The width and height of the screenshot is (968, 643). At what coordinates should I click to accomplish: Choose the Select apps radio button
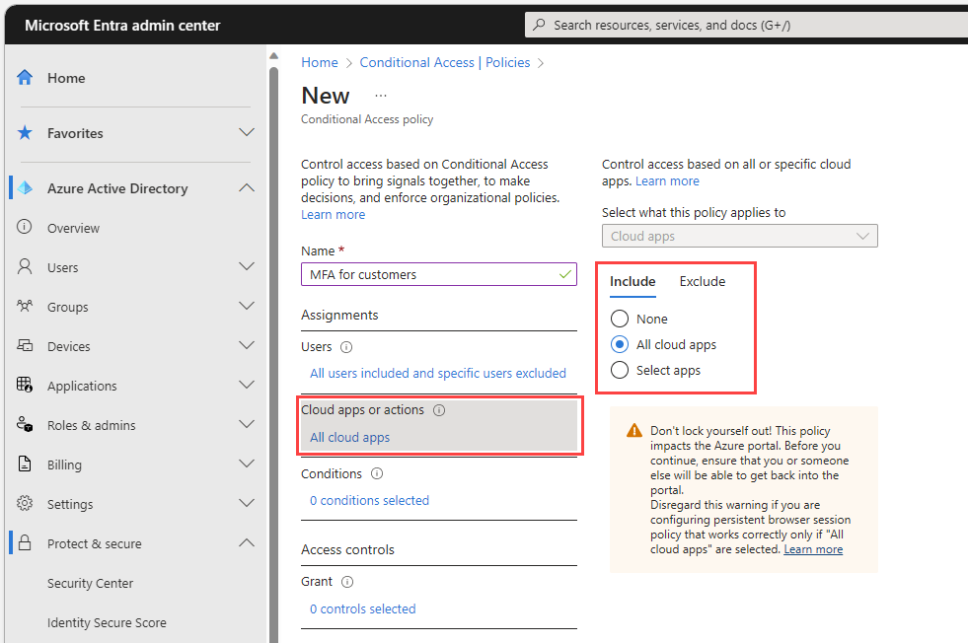click(x=620, y=370)
